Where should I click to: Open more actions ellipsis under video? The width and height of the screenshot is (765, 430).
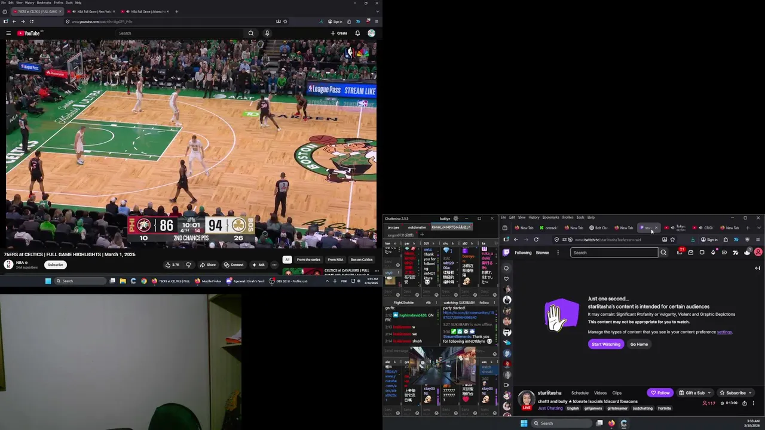[274, 265]
